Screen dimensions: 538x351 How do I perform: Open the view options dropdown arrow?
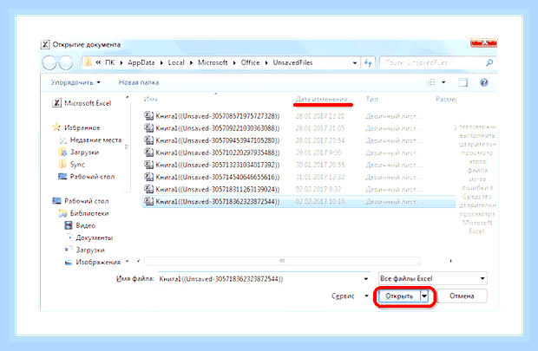coord(443,82)
